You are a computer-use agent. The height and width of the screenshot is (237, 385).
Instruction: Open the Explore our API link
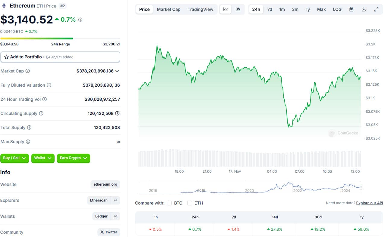pos(370,203)
